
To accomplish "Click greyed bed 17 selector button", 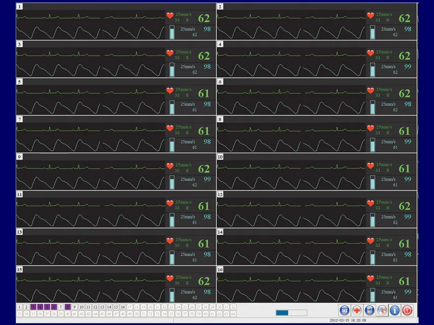I will (x=130, y=307).
